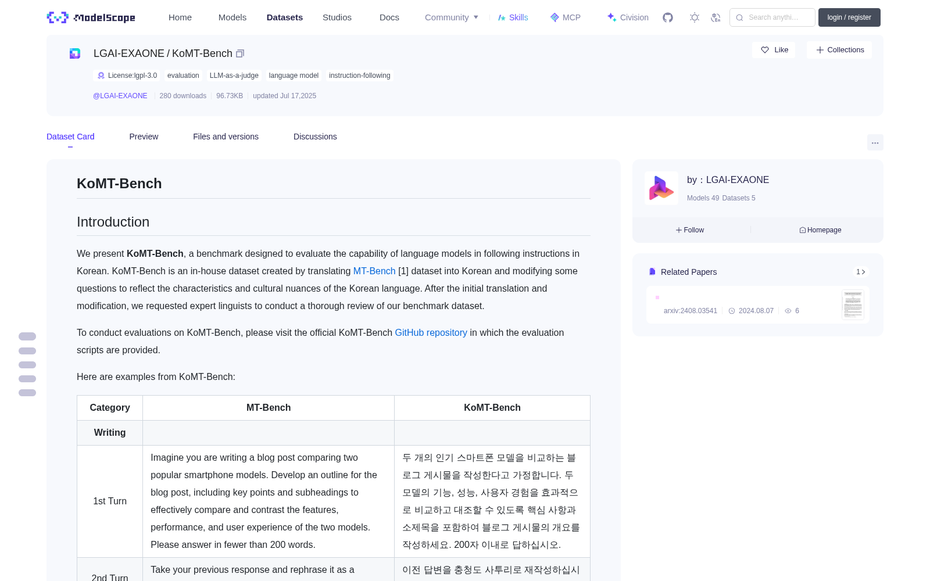Click the 'Introduction' heading

click(x=113, y=222)
